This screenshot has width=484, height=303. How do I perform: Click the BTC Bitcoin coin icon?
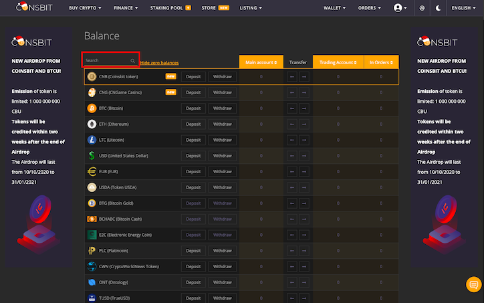click(x=92, y=108)
